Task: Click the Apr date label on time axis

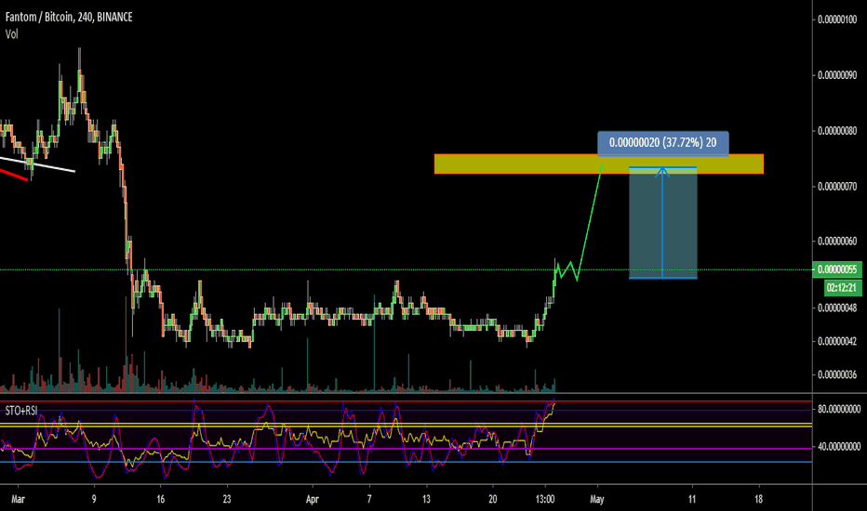Action: click(x=313, y=500)
